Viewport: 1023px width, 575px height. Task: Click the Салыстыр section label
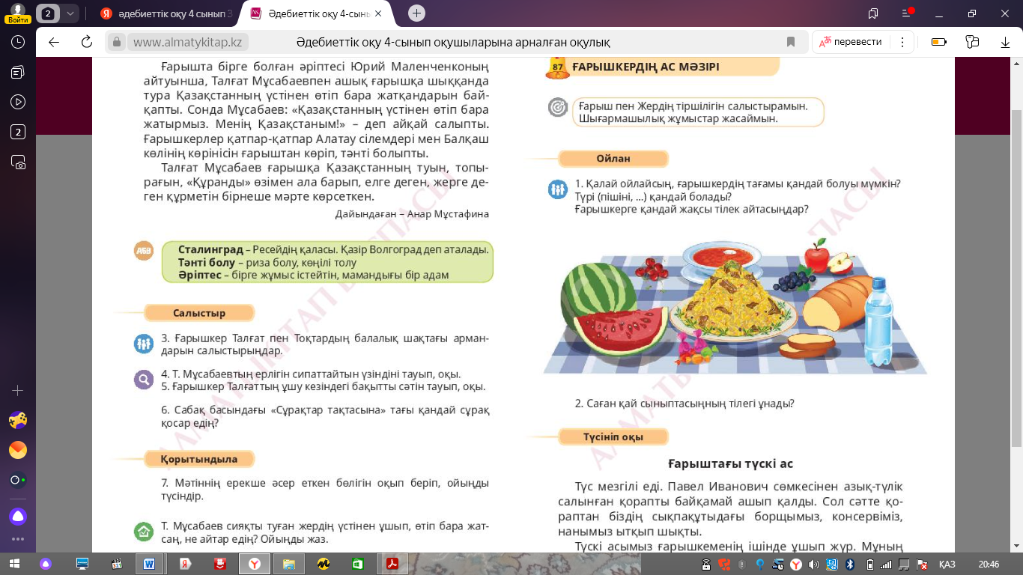click(199, 313)
